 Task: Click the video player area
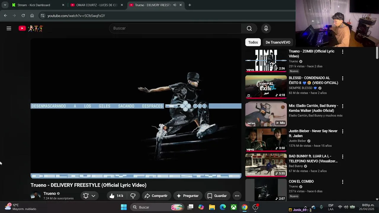tap(136, 108)
